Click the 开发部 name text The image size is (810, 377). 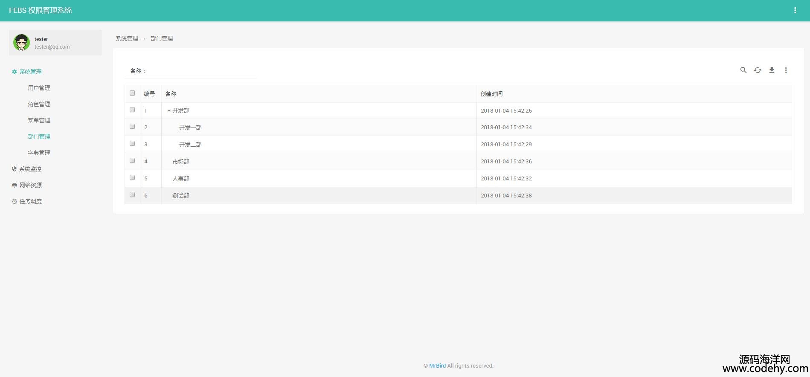coord(181,110)
